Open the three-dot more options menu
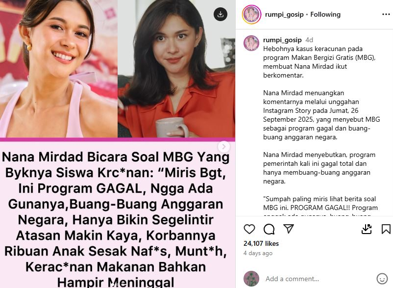Viewport: 393px width, 288px height. 386,14
